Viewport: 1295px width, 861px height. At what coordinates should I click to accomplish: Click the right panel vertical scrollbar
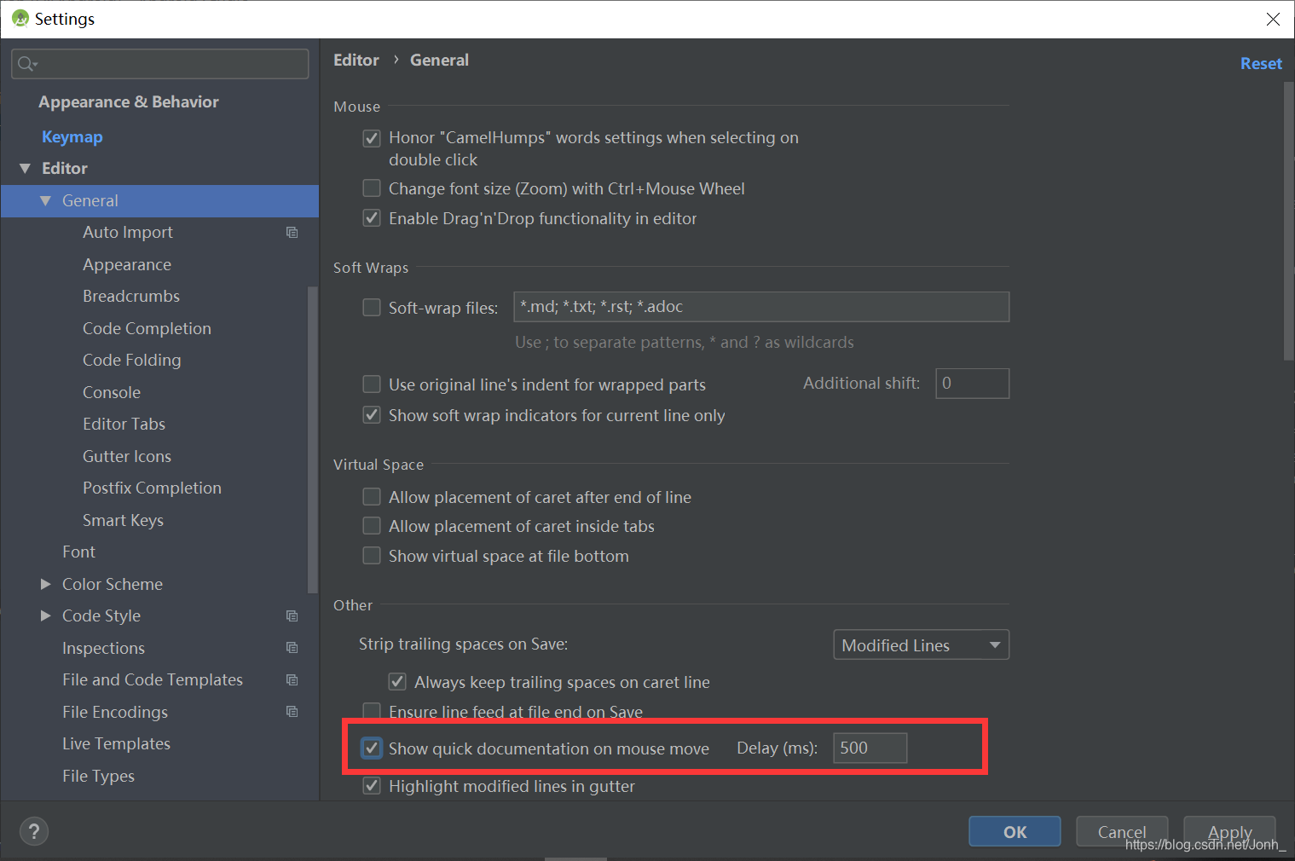1288,222
